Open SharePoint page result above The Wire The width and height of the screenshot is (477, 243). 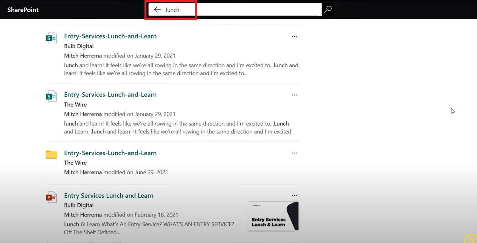110,94
